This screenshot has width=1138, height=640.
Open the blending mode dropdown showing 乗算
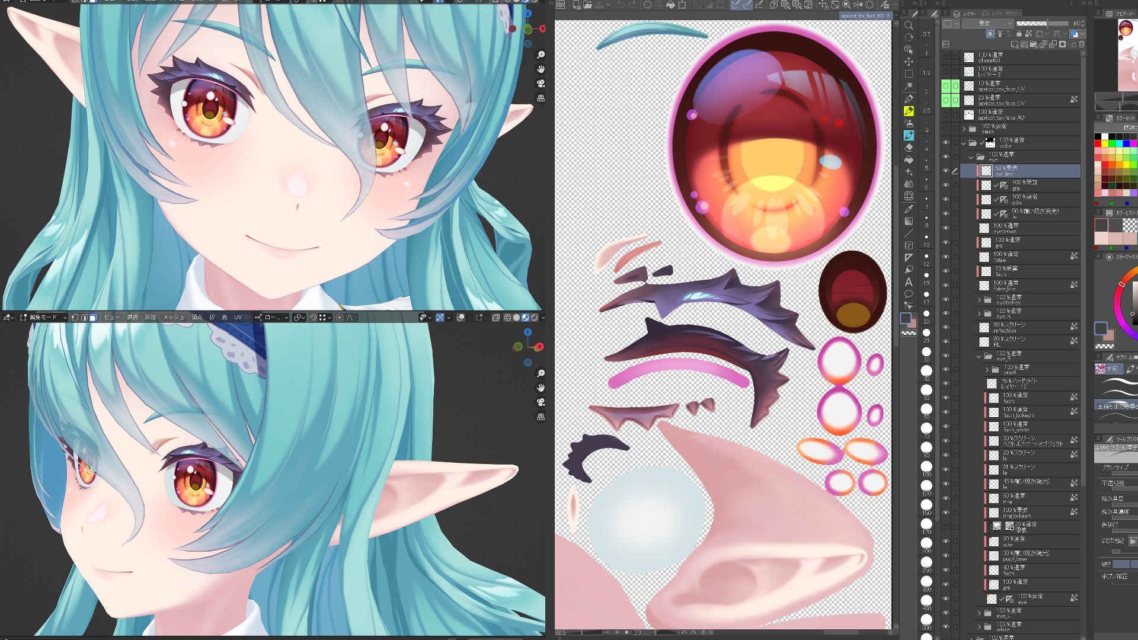click(987, 24)
